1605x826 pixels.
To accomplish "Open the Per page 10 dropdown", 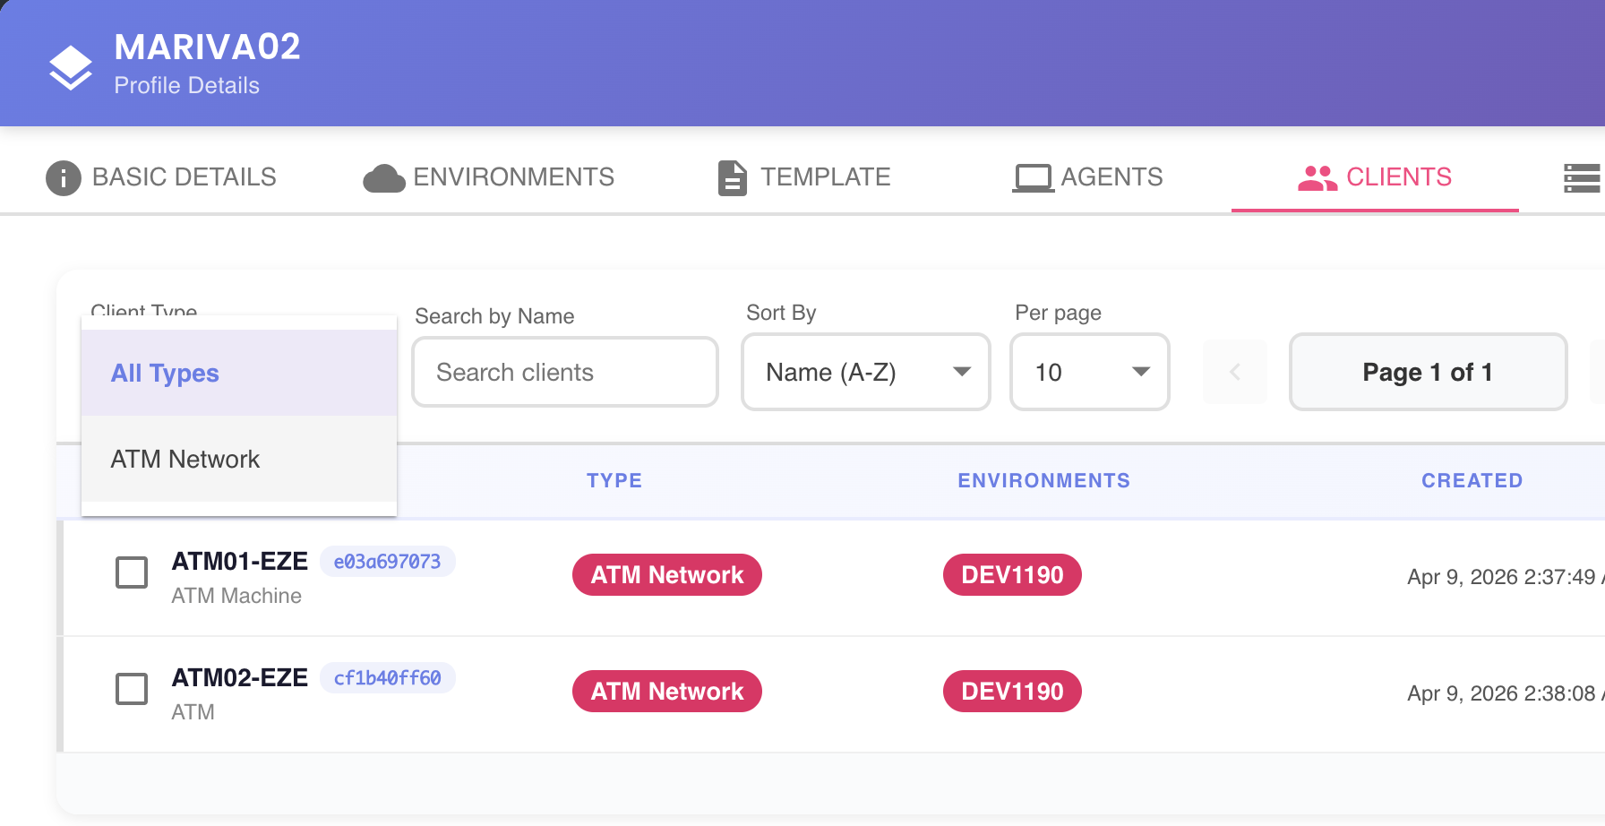I will tap(1090, 372).
